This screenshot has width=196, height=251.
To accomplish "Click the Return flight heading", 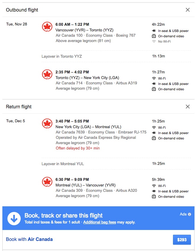I will tap(19, 107).
